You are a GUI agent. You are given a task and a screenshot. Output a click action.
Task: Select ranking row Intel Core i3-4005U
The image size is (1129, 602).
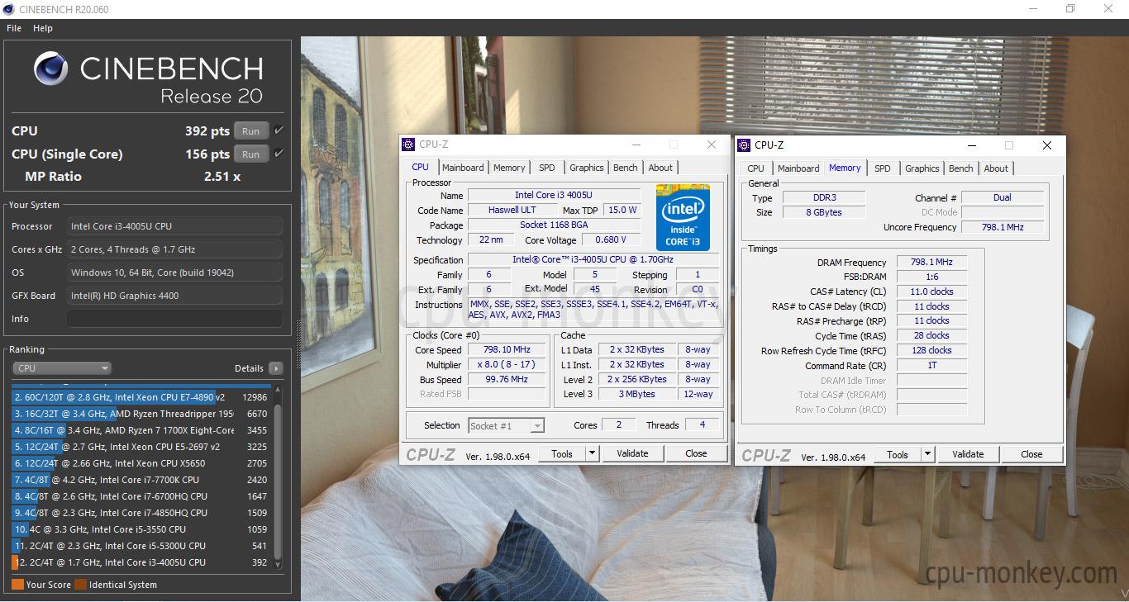pyautogui.click(x=141, y=562)
